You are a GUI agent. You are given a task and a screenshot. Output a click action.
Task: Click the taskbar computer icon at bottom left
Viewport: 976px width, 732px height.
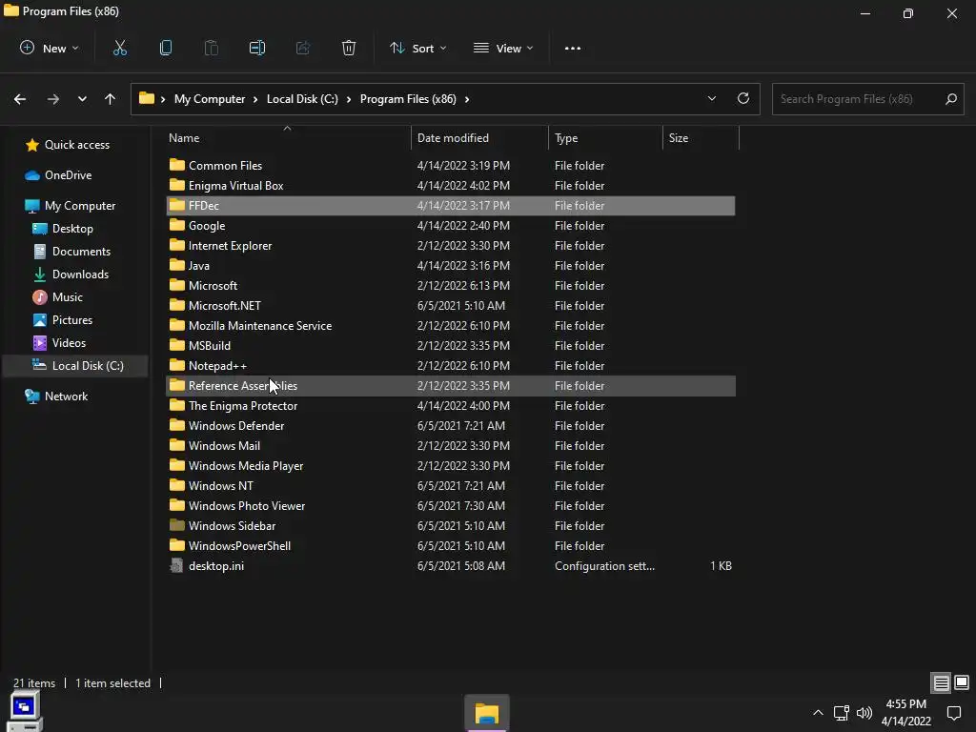pyautogui.click(x=25, y=711)
